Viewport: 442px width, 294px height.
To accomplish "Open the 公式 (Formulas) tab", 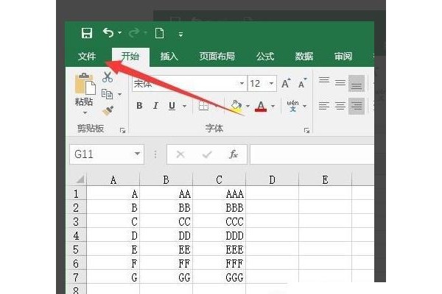I will coord(265,57).
